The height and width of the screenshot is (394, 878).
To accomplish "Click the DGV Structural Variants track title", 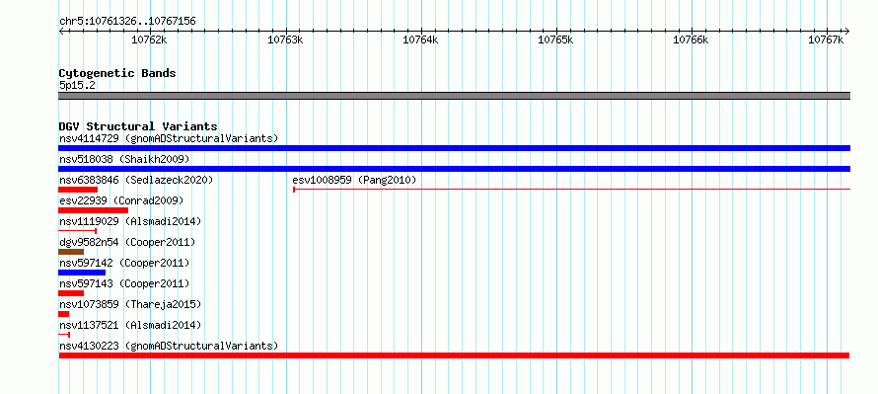I will (138, 126).
